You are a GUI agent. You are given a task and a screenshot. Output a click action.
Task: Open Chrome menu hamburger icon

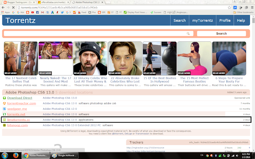(252, 8)
